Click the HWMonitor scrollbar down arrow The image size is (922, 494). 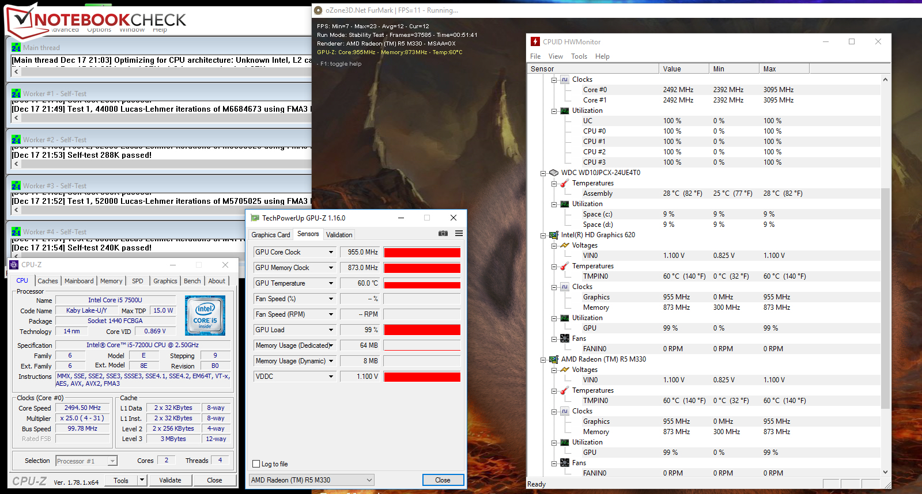click(x=886, y=472)
